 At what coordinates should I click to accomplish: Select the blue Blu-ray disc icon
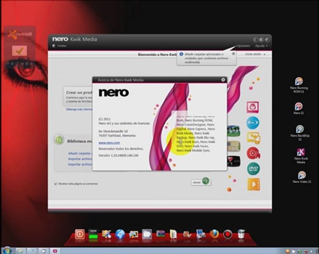pos(253,123)
